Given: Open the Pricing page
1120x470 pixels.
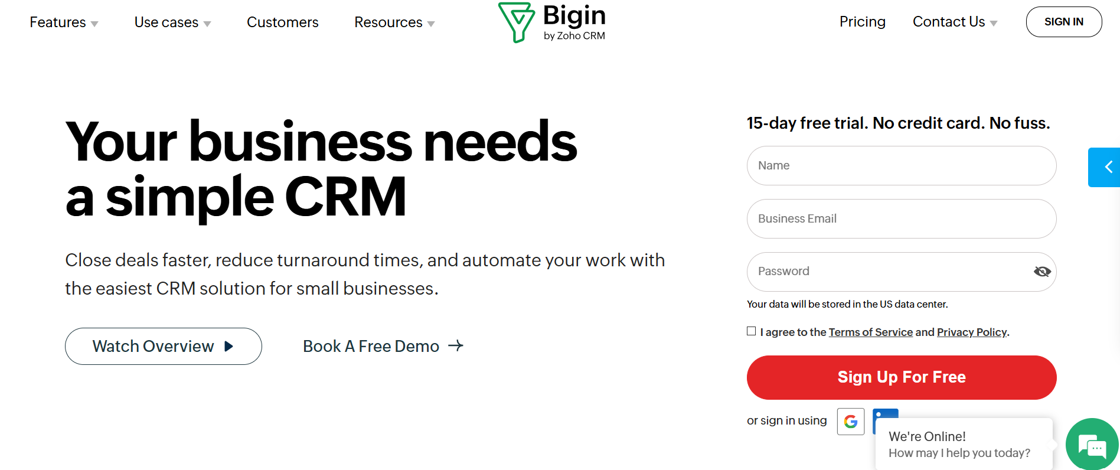Looking at the screenshot, I should [863, 22].
